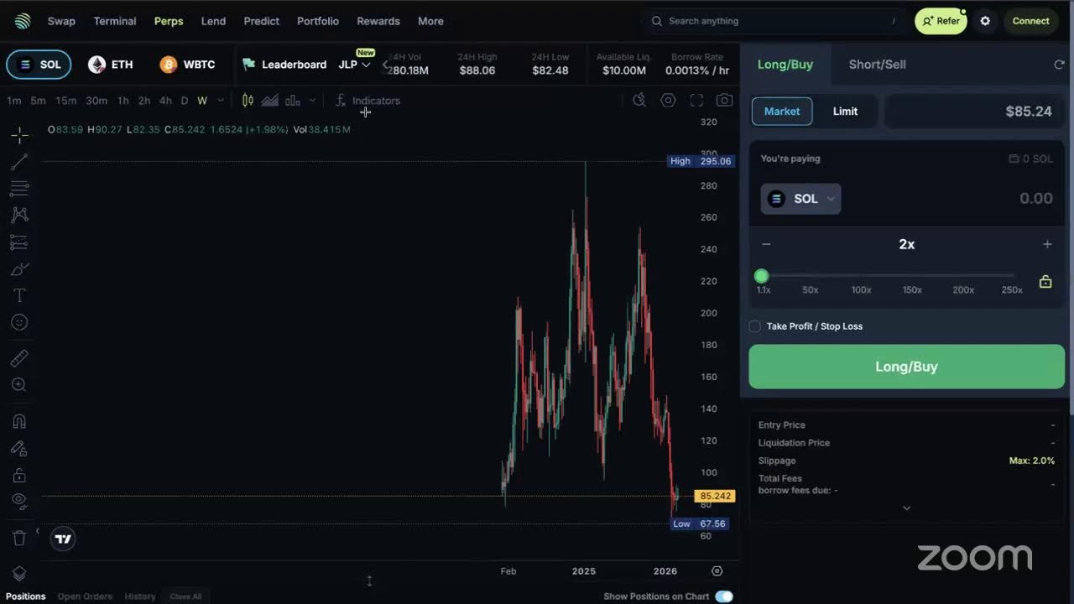The width and height of the screenshot is (1074, 604).
Task: Select the ETH market
Action: tap(111, 65)
